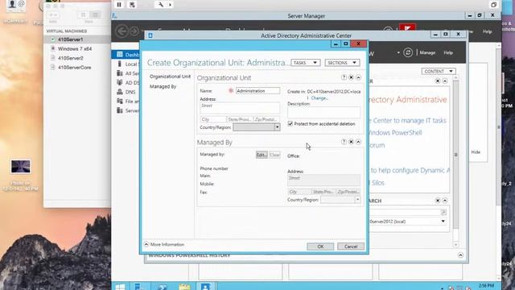Click X icon of welcome tile in Administrative Center
The width and height of the screenshot is (515, 290).
pos(438,81)
